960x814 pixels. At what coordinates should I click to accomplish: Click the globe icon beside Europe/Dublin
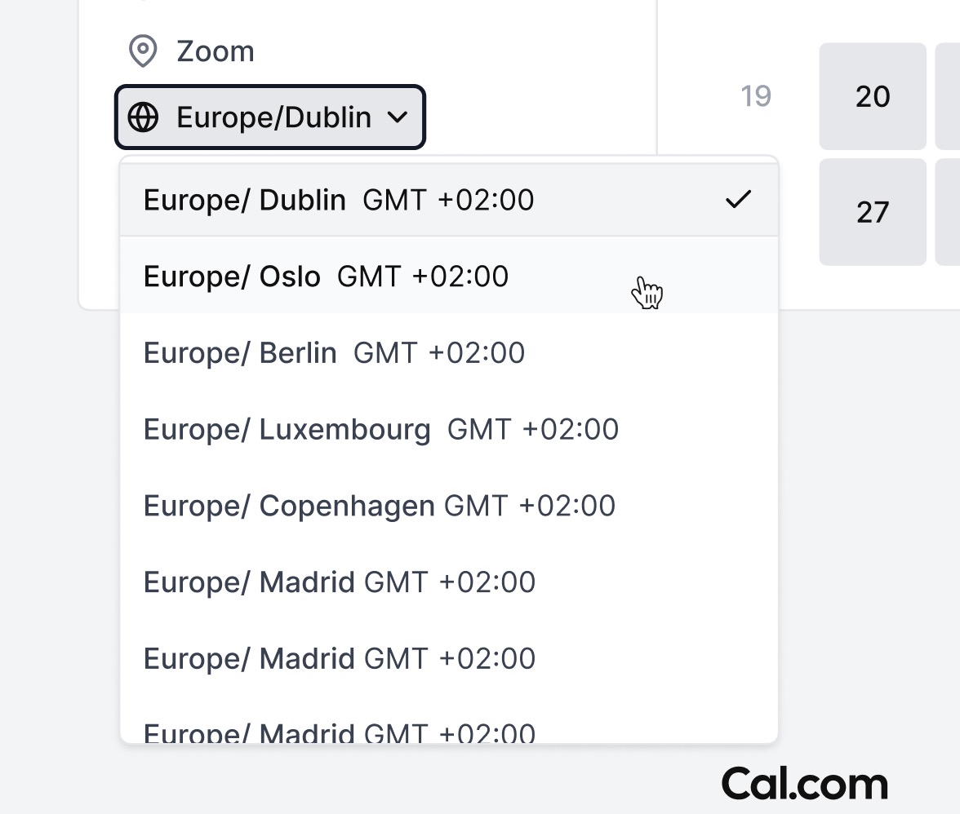point(144,117)
